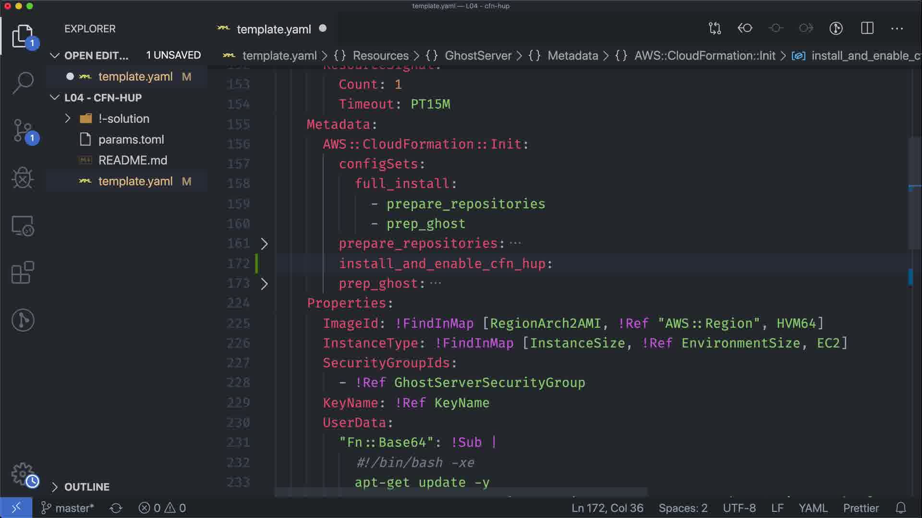
Task: Open the notifications bell in status bar
Action: [901, 508]
